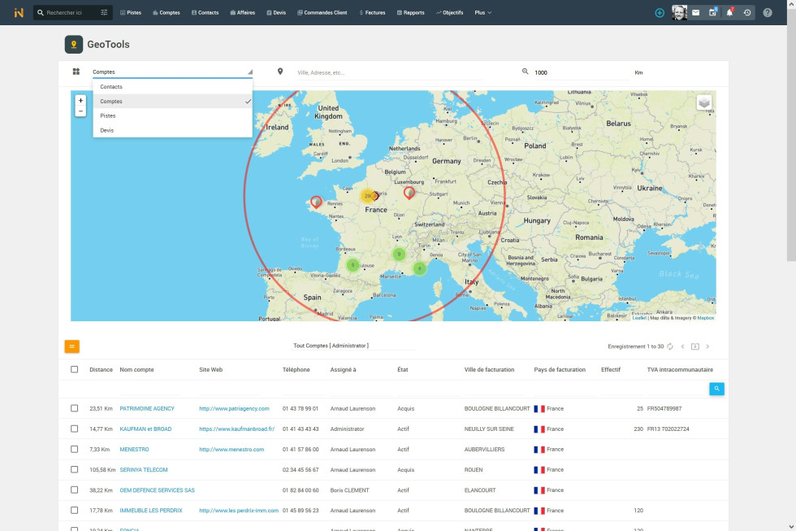The width and height of the screenshot is (796, 531).
Task: Check the MENESTRO row checkbox
Action: pos(74,449)
